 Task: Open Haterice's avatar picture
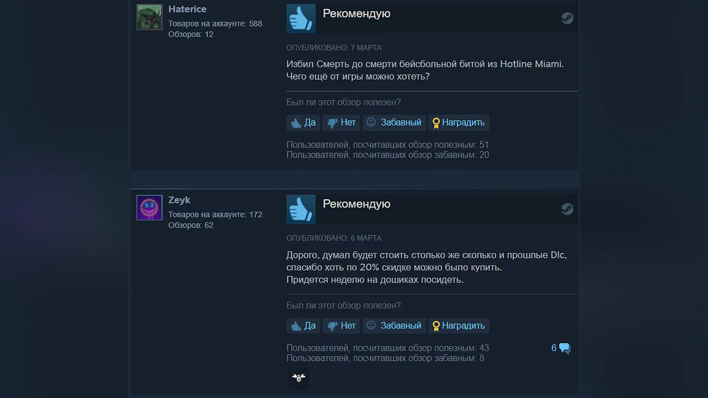click(149, 17)
